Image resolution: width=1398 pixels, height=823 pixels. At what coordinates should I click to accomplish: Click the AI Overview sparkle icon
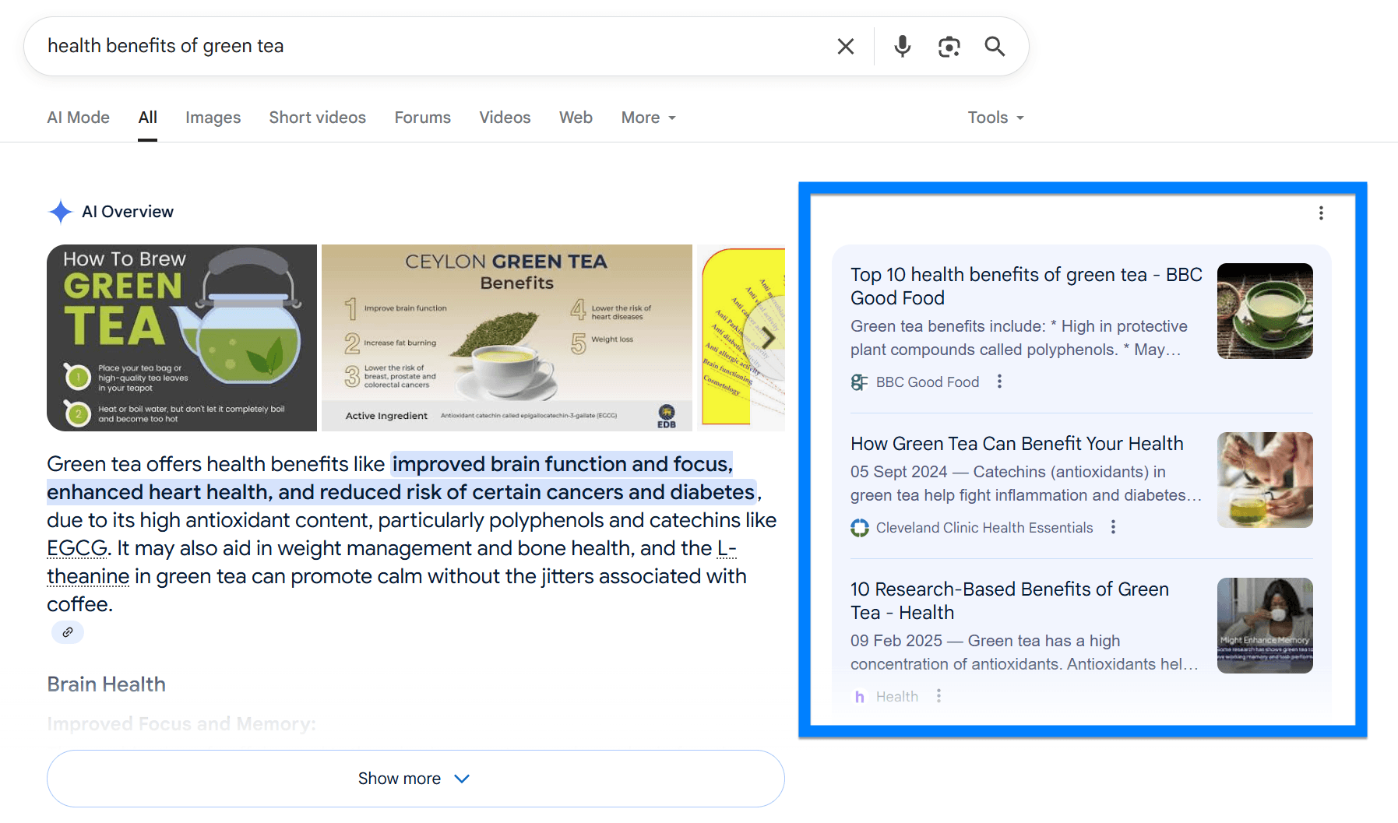point(60,212)
